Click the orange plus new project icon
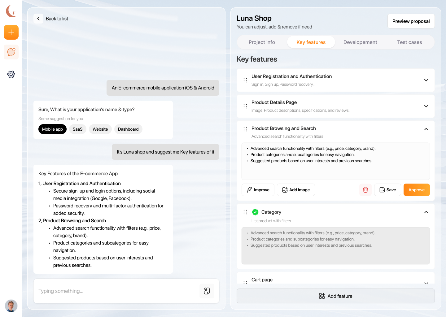This screenshot has width=446, height=317. (x=11, y=32)
